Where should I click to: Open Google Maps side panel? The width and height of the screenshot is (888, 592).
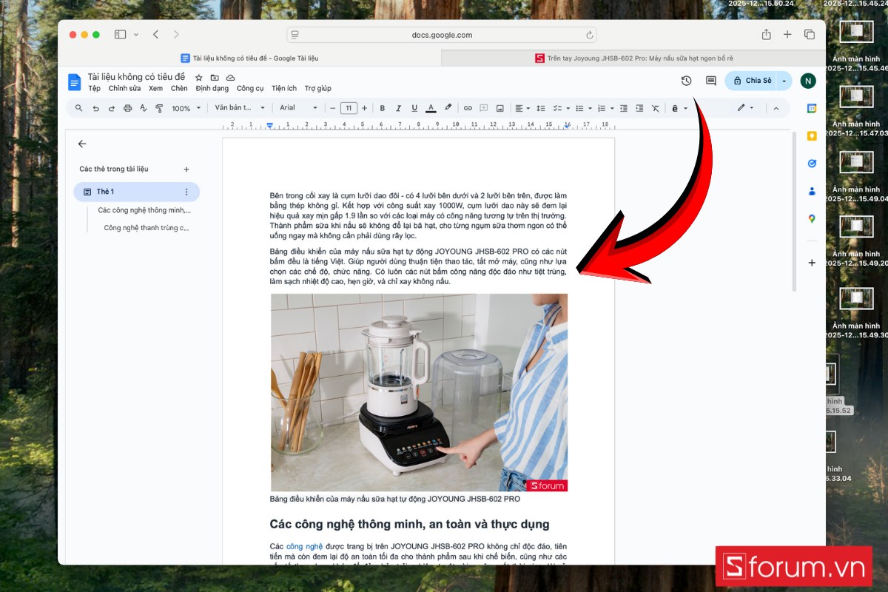coord(812,218)
